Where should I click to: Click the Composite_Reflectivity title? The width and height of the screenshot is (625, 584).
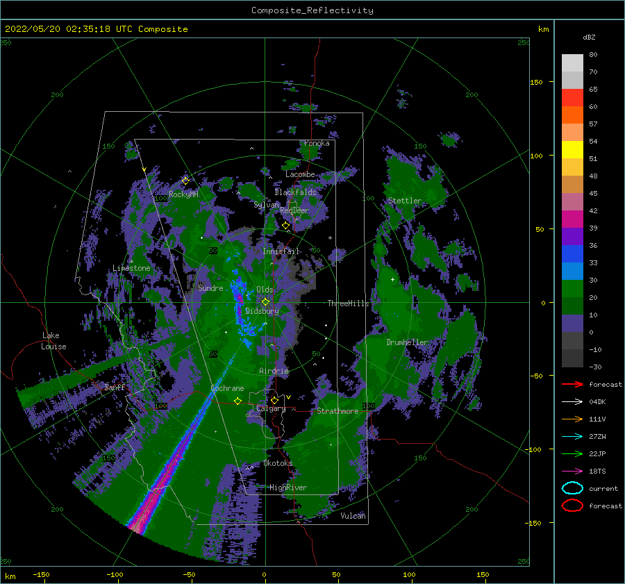click(x=312, y=10)
